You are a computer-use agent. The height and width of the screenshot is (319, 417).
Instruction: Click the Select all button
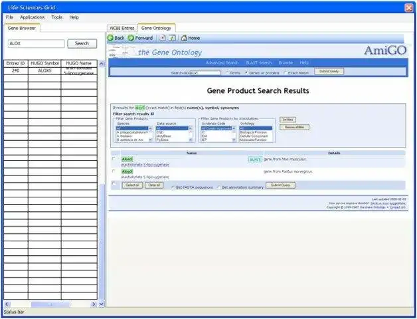pos(132,185)
